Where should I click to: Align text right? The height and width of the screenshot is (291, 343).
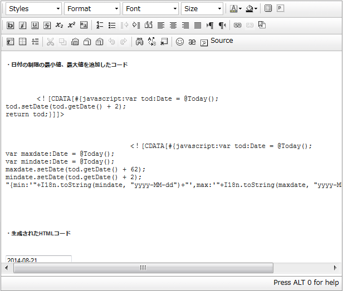pyautogui.click(x=185, y=26)
